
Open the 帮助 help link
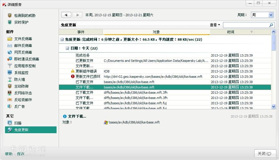pos(9,154)
